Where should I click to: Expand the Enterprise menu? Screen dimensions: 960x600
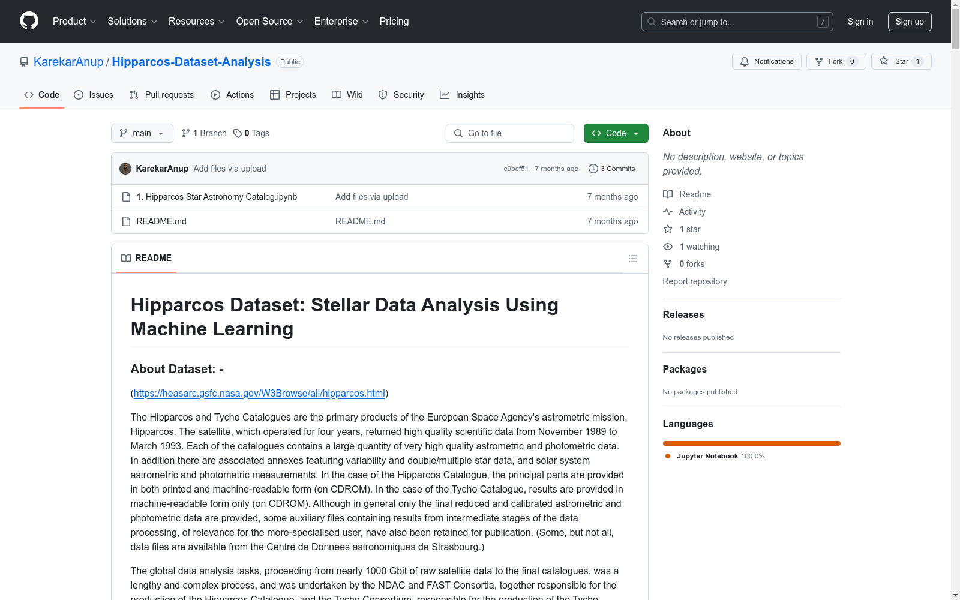[341, 22]
